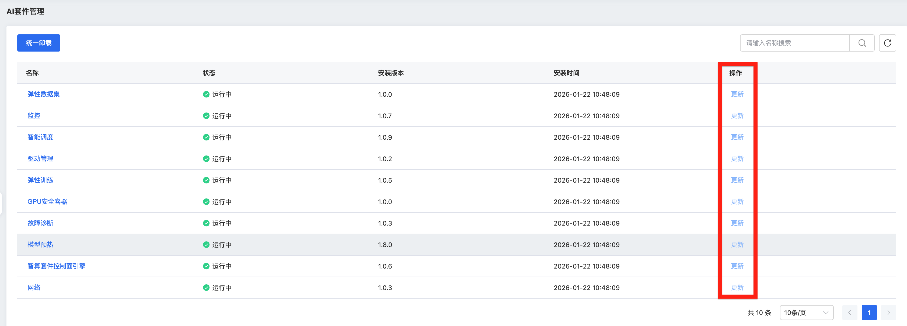Open the 智算套件控制面引擎 link

[x=56, y=266]
